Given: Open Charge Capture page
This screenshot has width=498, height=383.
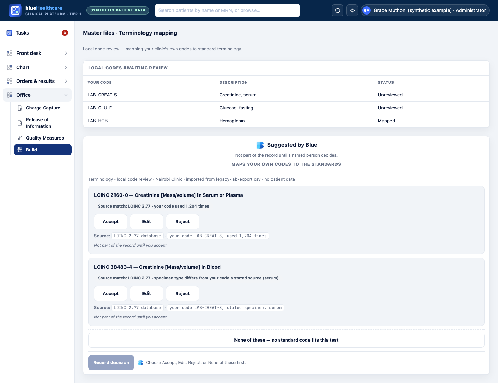Looking at the screenshot, I should click(43, 108).
